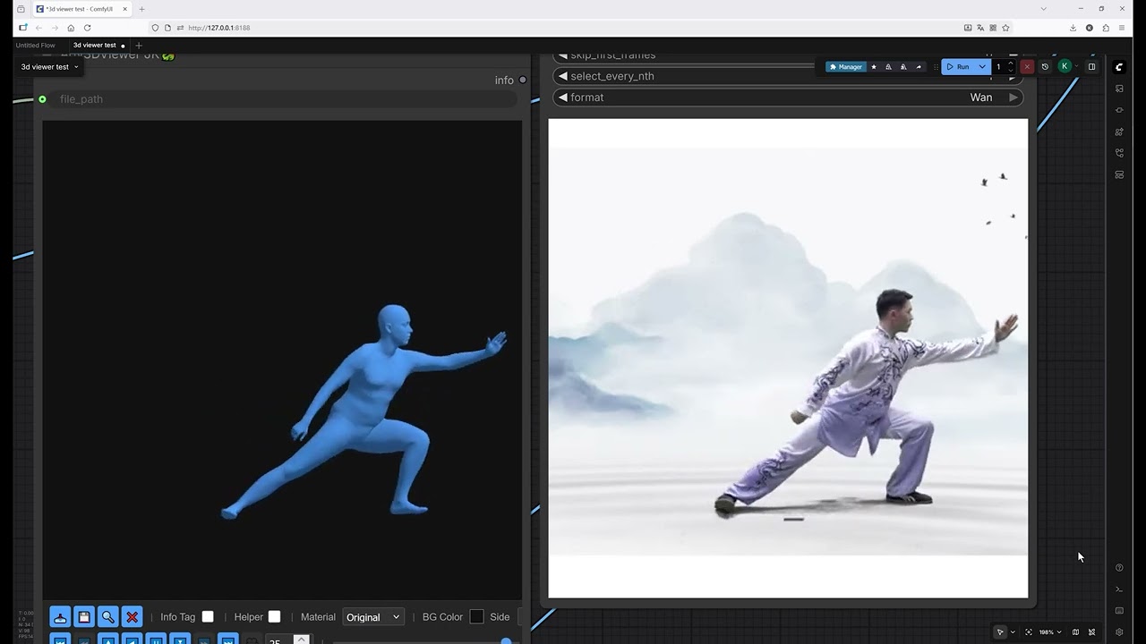1146x644 pixels.
Task: Enable the Helper checkbox
Action: pos(274,616)
